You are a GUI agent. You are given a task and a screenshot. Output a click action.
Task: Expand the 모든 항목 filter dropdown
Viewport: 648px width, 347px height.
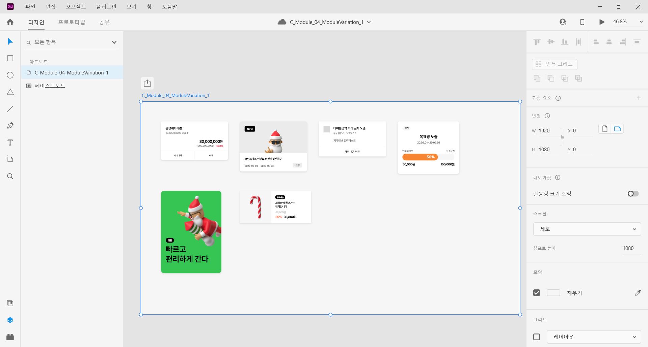point(114,42)
